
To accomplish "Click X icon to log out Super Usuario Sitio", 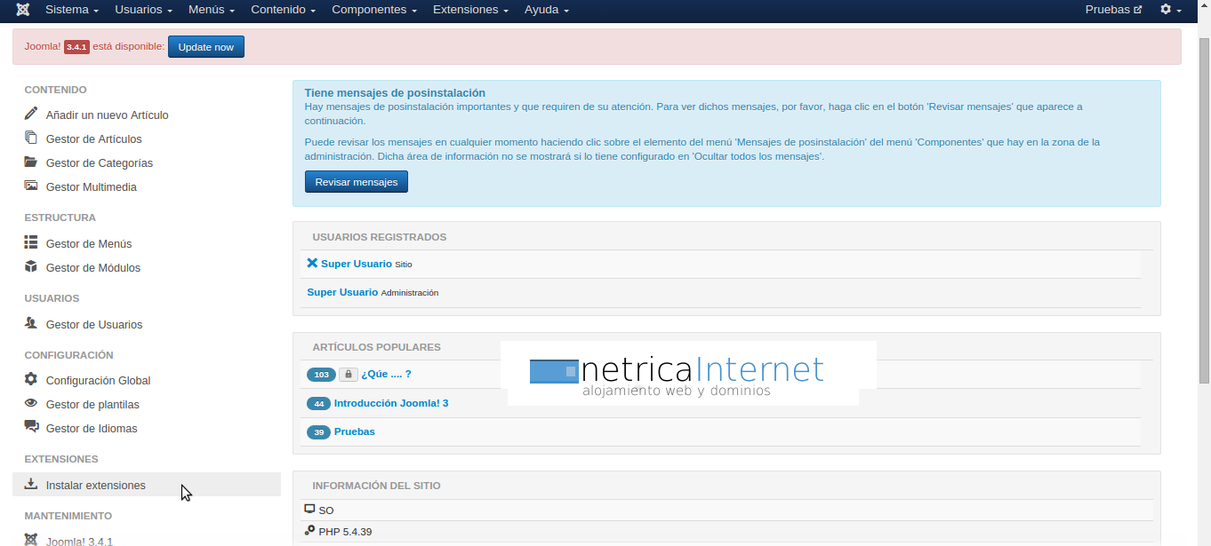I will 312,263.
